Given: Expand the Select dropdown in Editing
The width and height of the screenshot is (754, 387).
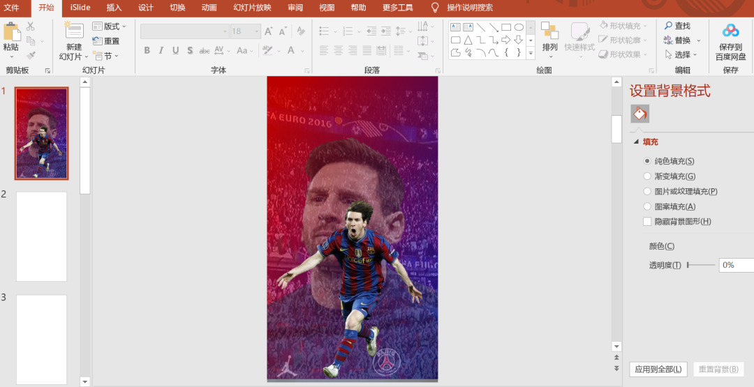Looking at the screenshot, I should click(681, 54).
